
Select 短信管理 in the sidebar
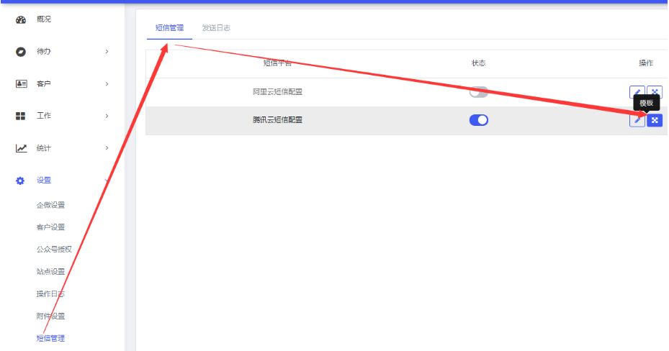click(51, 338)
